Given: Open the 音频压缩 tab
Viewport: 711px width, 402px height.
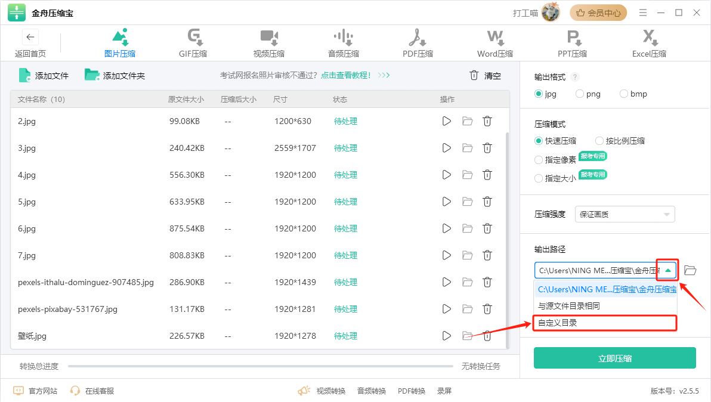Looking at the screenshot, I should coord(343,44).
